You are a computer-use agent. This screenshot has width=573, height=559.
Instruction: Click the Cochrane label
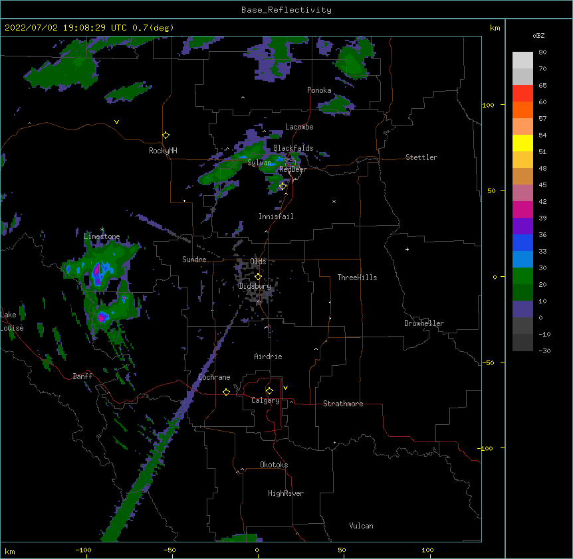[x=214, y=377]
